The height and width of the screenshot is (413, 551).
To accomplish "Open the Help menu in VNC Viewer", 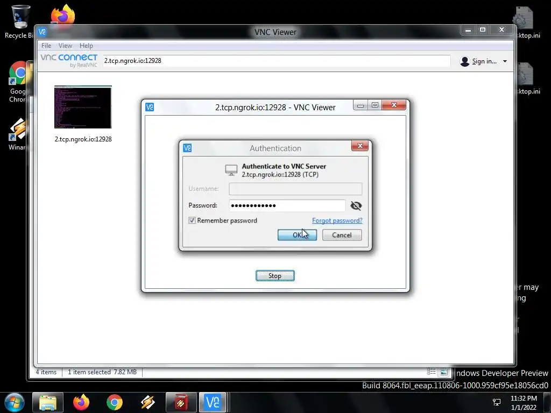I will [86, 46].
